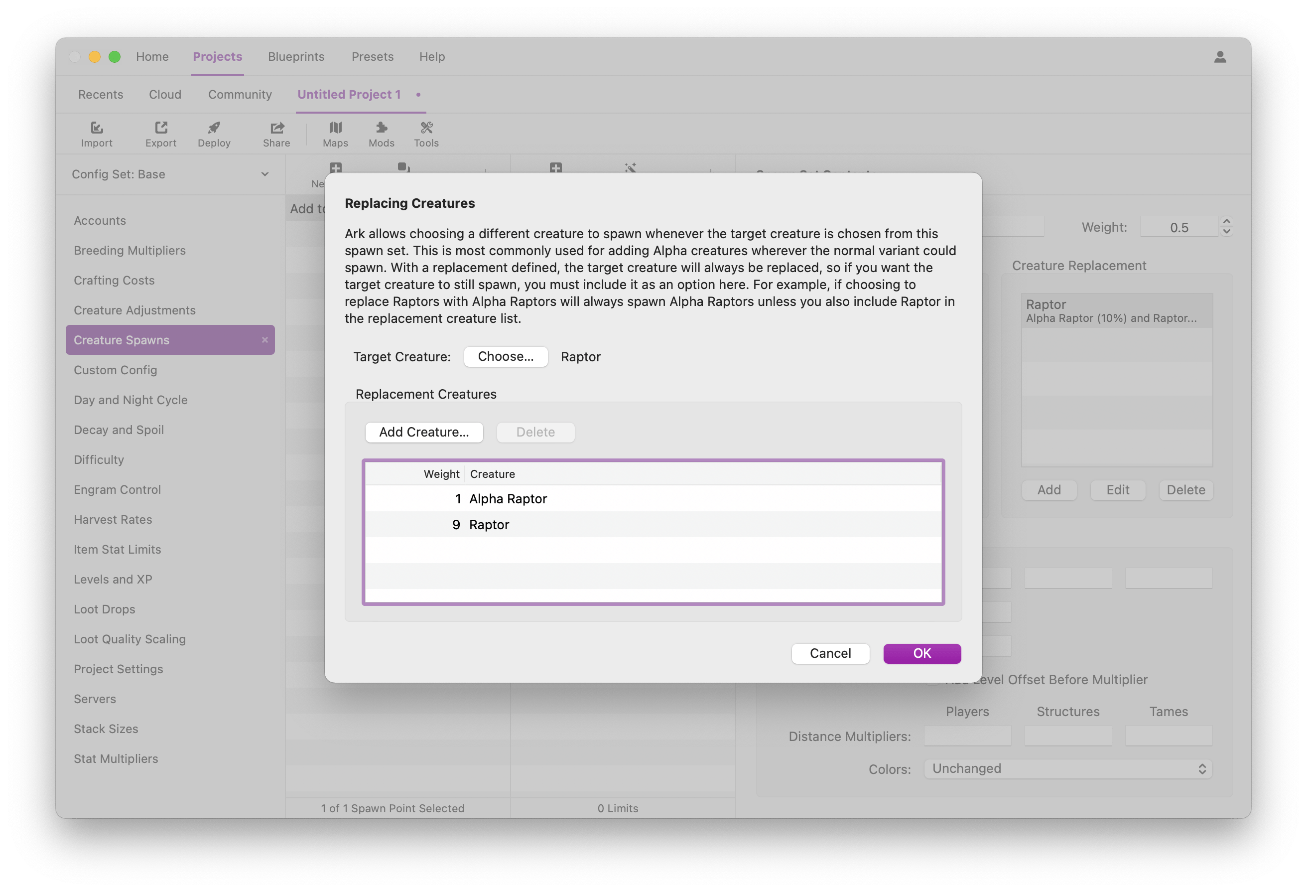1307x892 pixels.
Task: Open the Colors Unchanged dropdown
Action: point(1067,769)
